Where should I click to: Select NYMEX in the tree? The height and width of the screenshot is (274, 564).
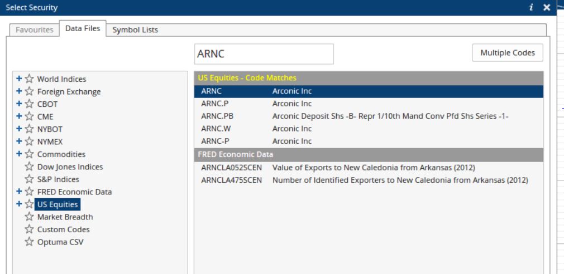50,141
